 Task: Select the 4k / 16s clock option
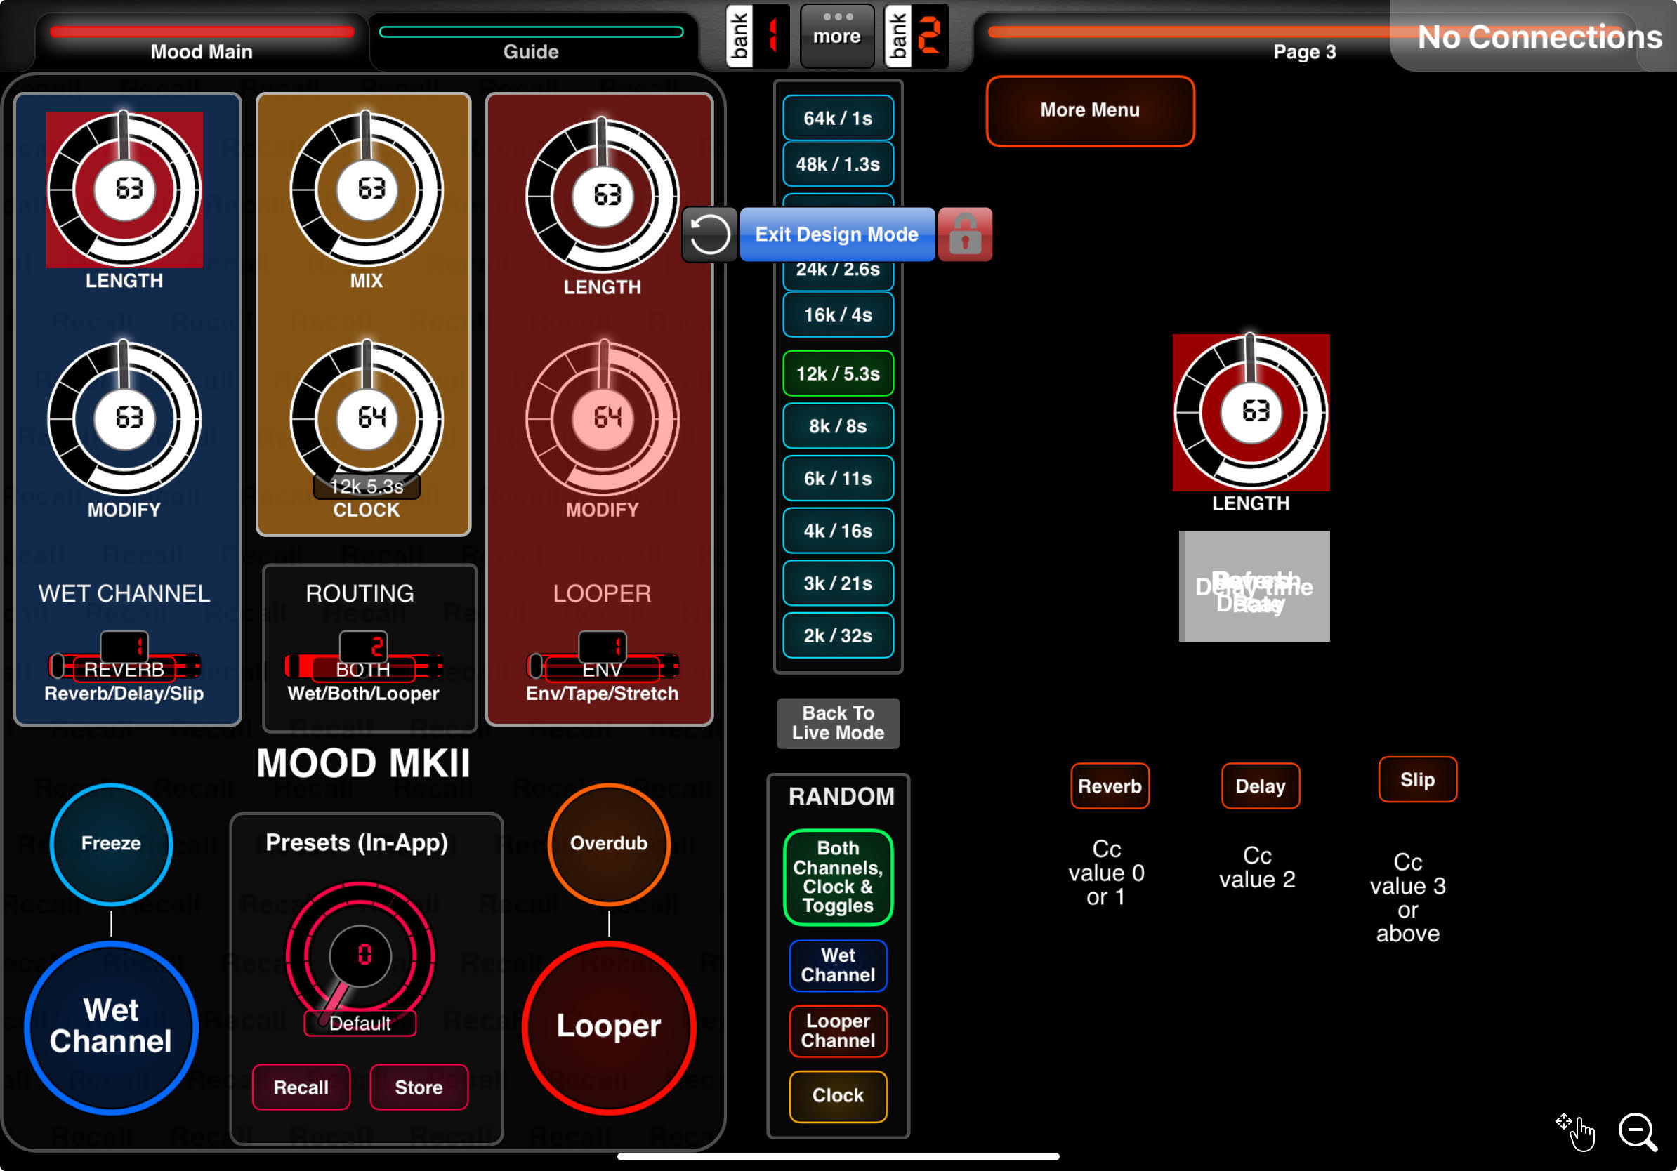coord(838,531)
